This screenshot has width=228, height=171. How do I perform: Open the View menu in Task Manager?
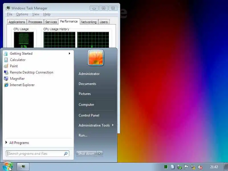click(x=36, y=14)
